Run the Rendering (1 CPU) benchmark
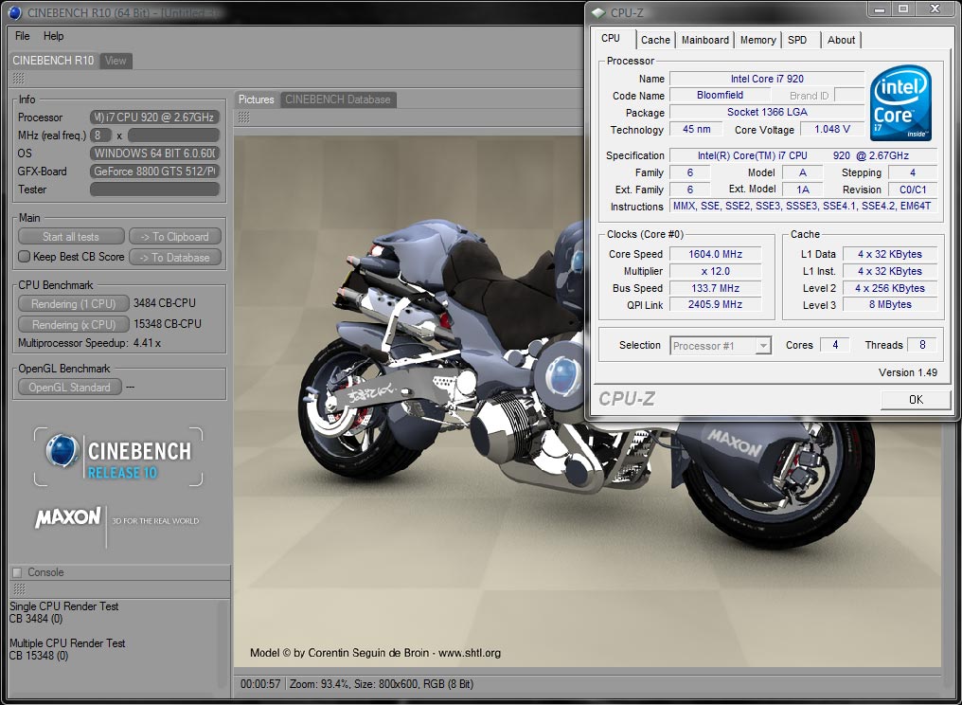The width and height of the screenshot is (962, 705). tap(74, 303)
